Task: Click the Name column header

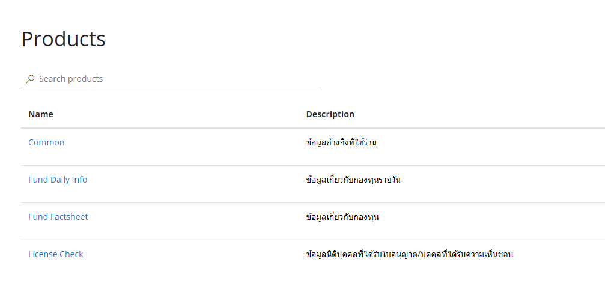Action: [41, 114]
